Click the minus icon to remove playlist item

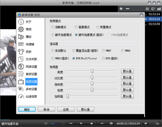[127, 9]
